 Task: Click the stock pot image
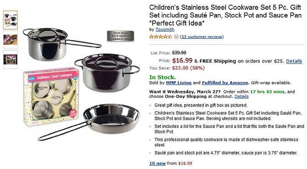pyautogui.click(x=107, y=73)
